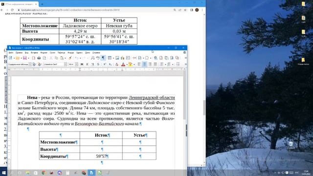Click the Insert Text Box icon
Screen dimensions: 313x176
tap(128, 58)
